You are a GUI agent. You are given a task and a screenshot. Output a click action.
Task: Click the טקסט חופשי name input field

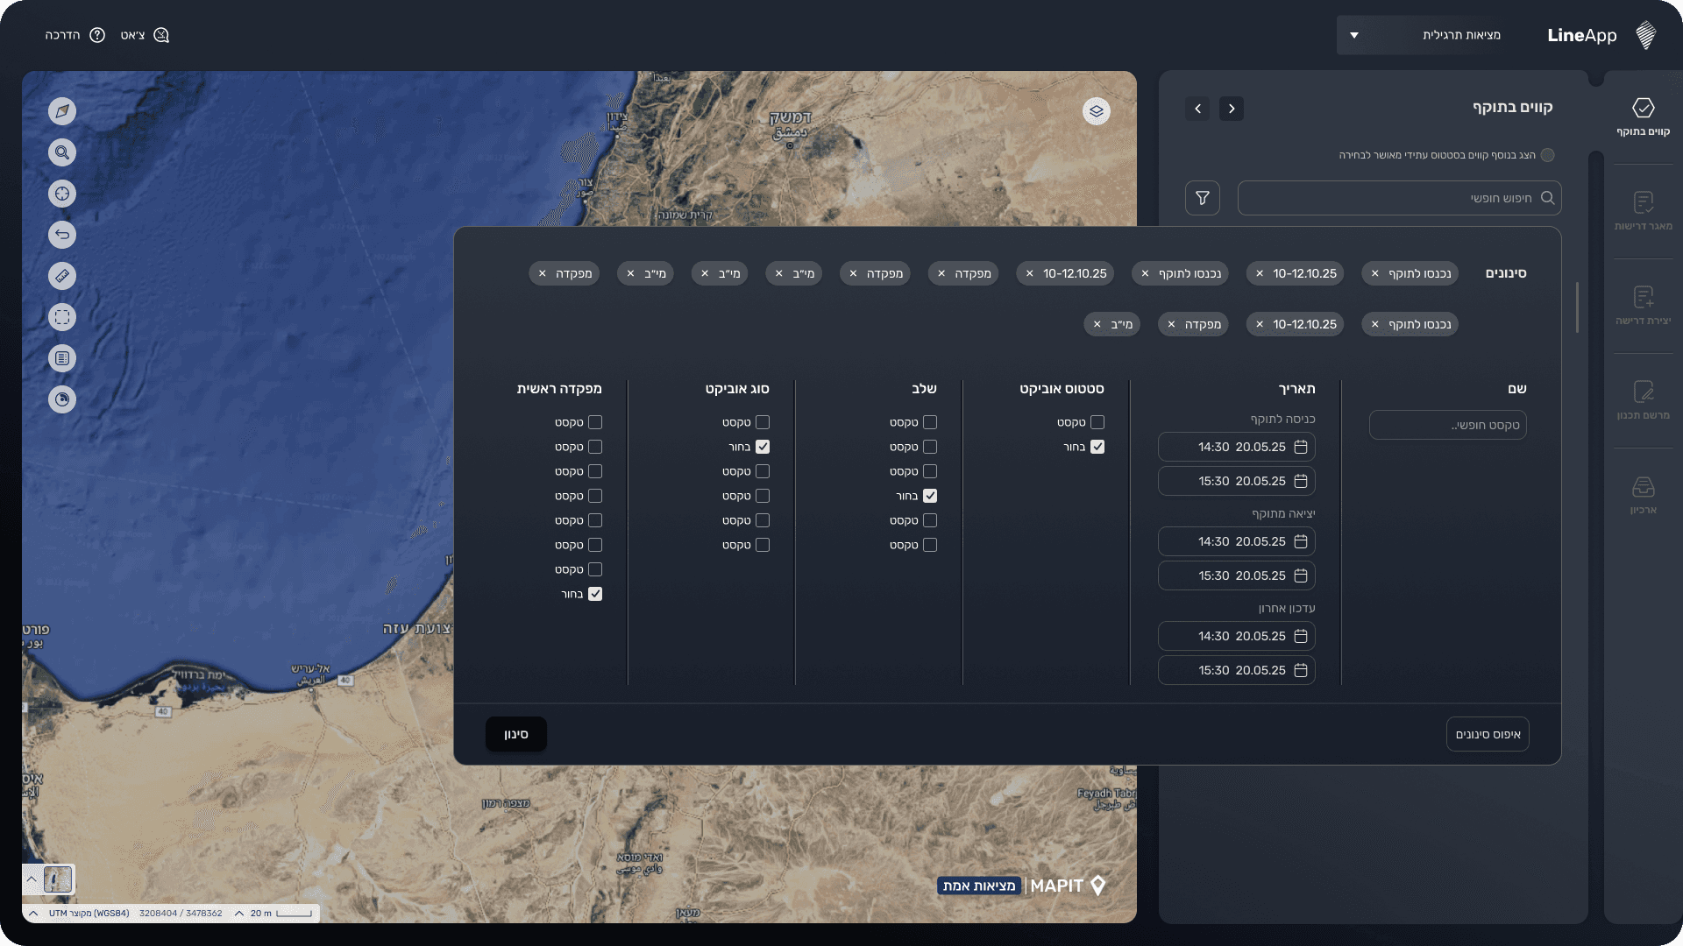1447,426
